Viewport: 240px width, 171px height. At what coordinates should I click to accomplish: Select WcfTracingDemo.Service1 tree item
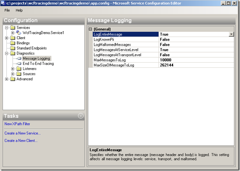tap(43, 33)
